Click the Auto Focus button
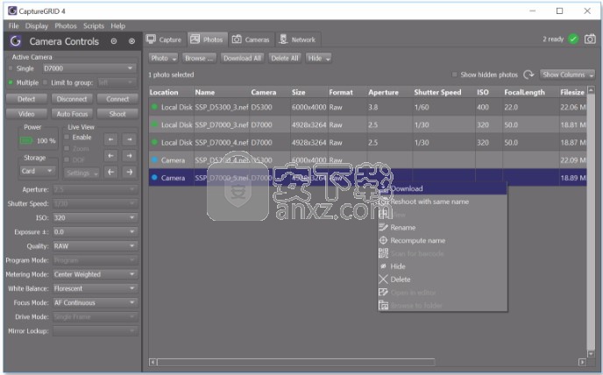 tap(72, 114)
